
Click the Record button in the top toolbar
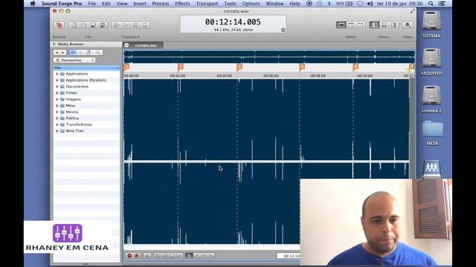(x=59, y=25)
